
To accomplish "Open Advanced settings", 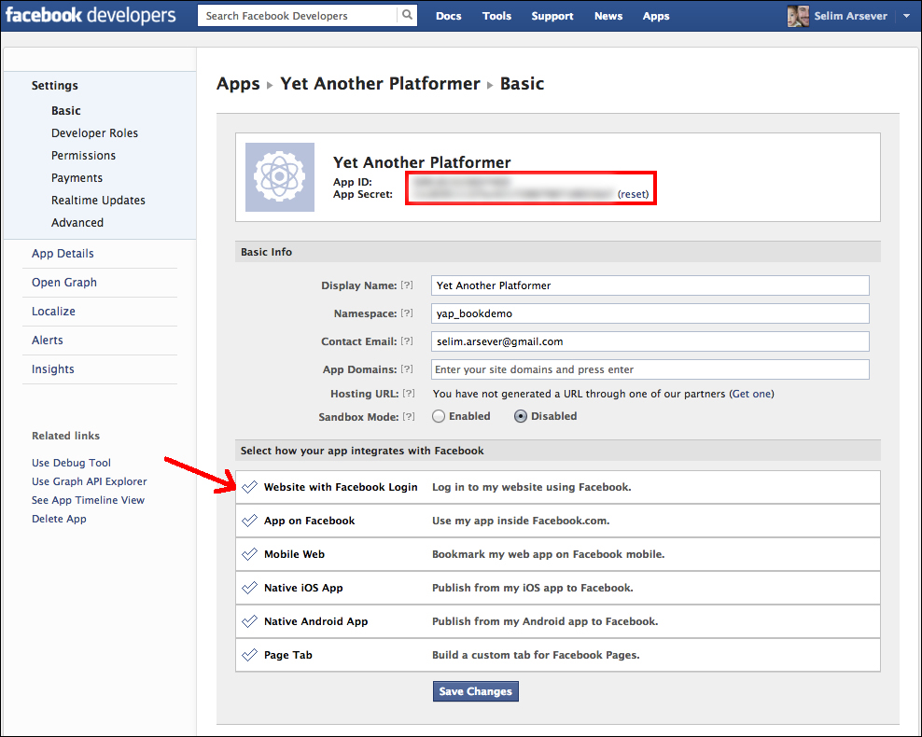I will coord(77,222).
